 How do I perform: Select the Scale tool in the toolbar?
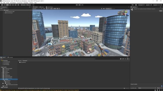click(10, 5)
